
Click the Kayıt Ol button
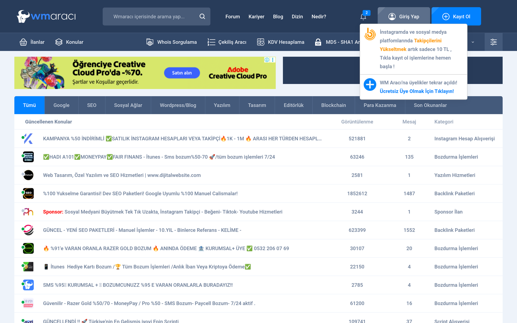click(x=456, y=17)
